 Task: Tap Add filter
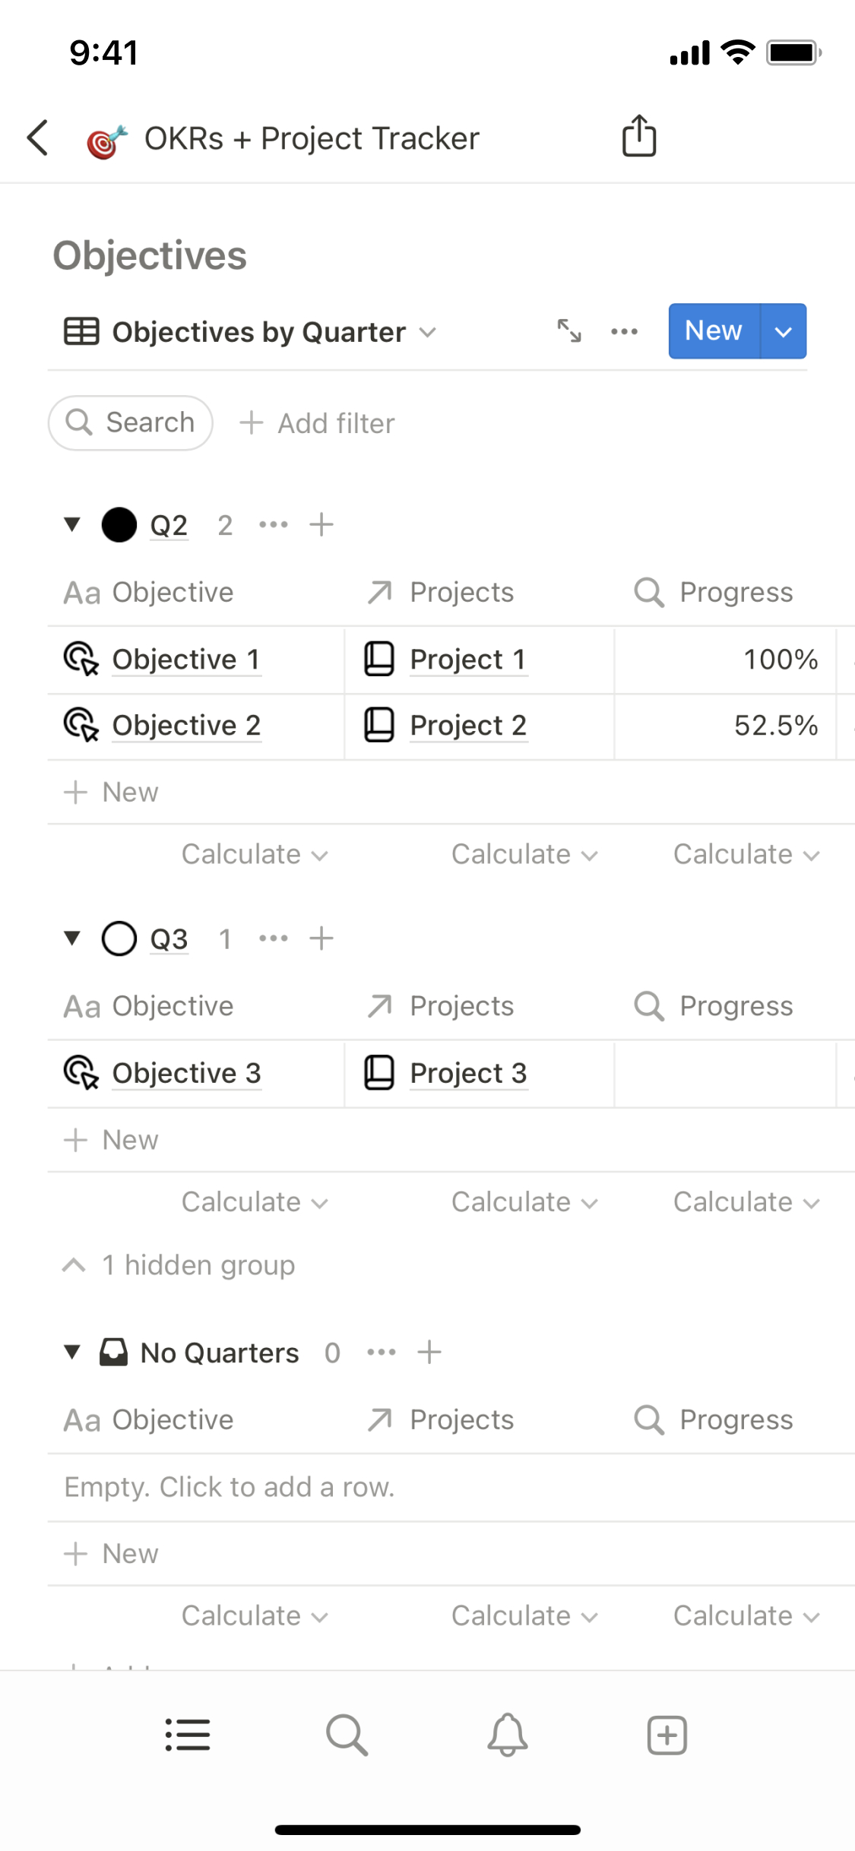click(318, 423)
